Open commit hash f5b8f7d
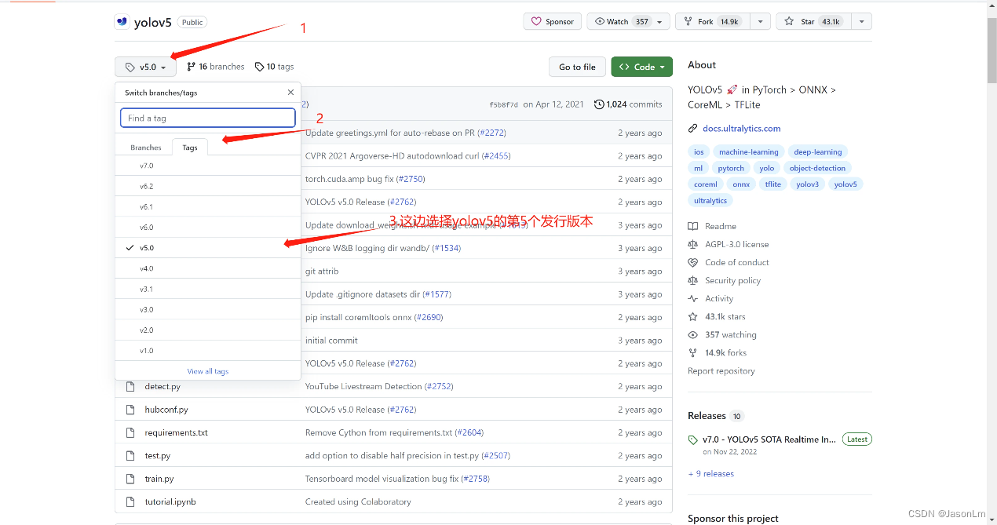 pos(503,104)
